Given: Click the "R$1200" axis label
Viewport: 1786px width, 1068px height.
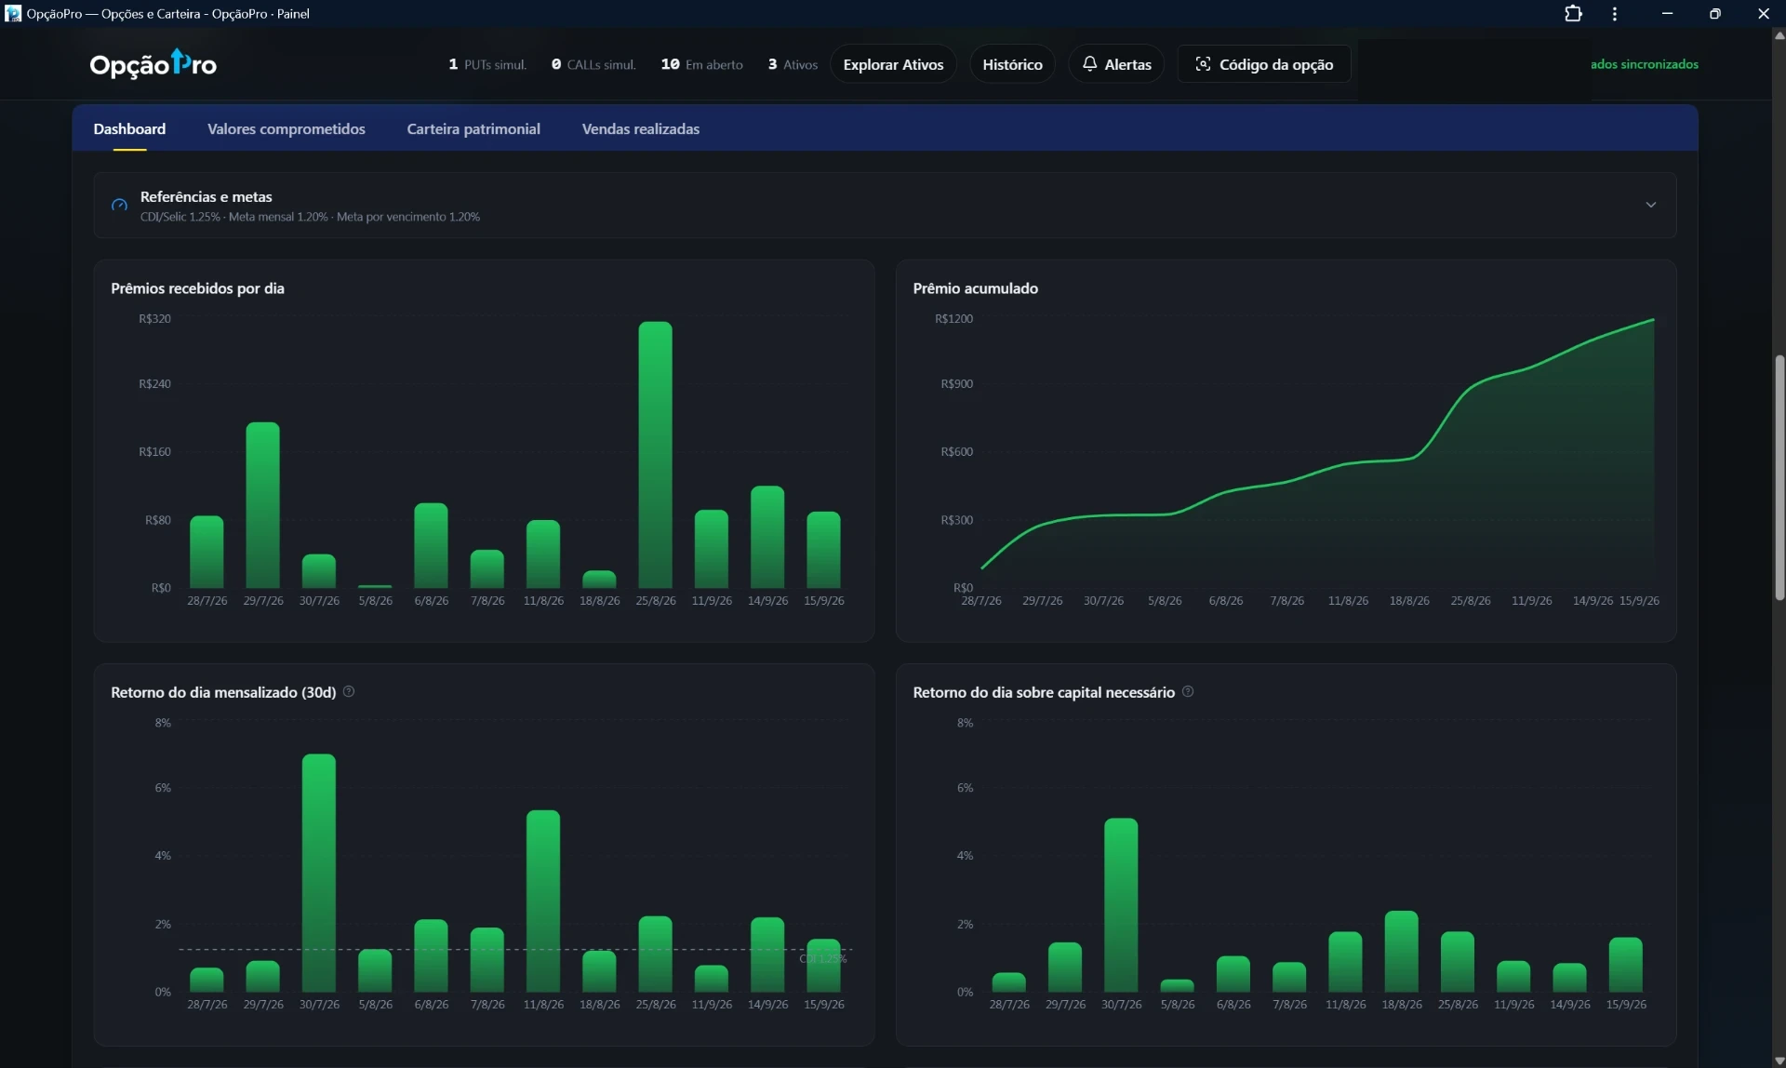Looking at the screenshot, I should (954, 319).
